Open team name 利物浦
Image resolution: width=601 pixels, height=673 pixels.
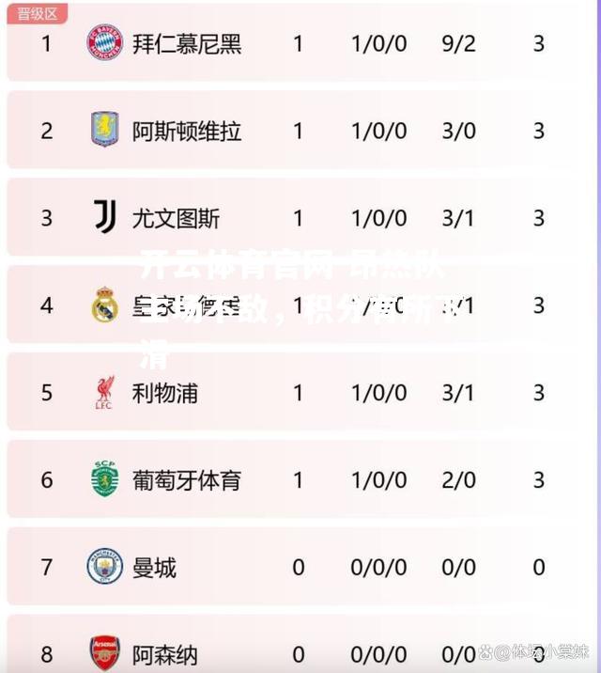coord(165,393)
